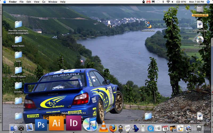The width and height of the screenshot is (213, 133).
Task: Open iTunes from the Dock
Action: pos(90,124)
